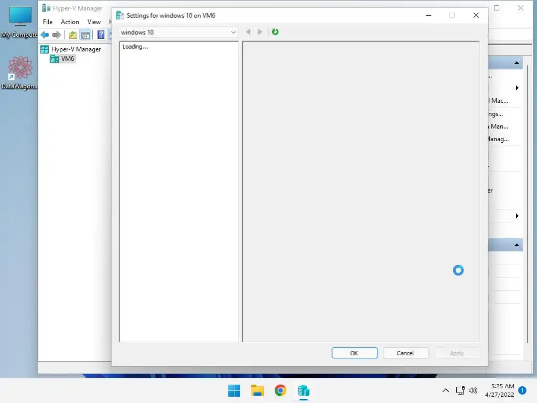Select VM6 server in the tree

coord(63,59)
